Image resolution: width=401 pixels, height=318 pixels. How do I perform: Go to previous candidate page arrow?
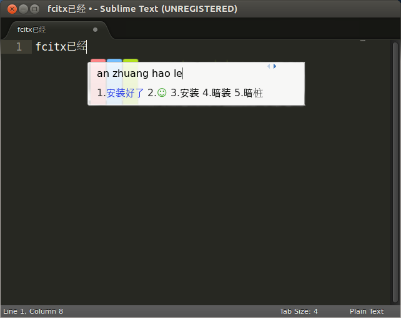pyautogui.click(x=269, y=66)
